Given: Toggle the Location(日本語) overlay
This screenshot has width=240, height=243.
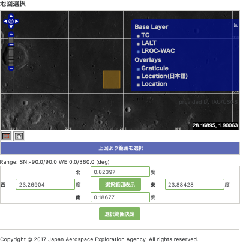Looking at the screenshot, I should pyautogui.click(x=162, y=76).
